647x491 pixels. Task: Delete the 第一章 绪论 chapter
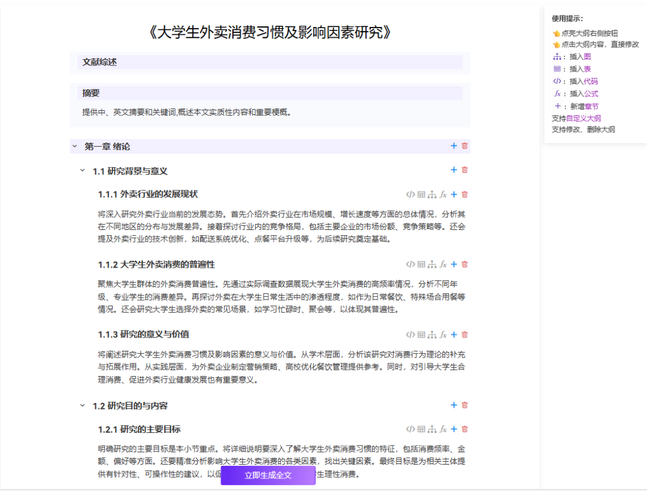click(x=464, y=146)
